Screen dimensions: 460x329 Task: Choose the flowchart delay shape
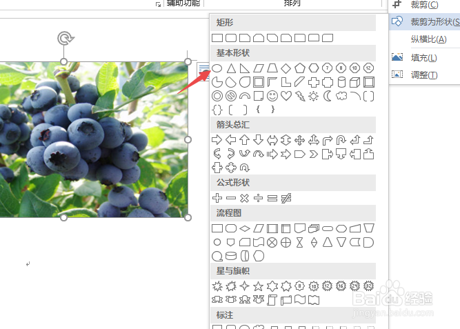point(369,243)
